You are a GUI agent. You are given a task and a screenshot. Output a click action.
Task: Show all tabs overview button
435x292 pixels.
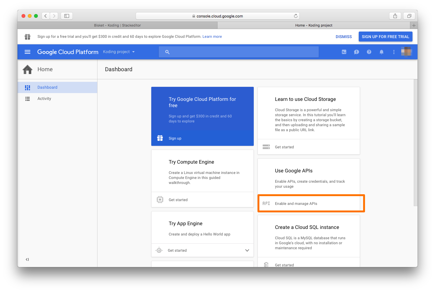coord(409,16)
